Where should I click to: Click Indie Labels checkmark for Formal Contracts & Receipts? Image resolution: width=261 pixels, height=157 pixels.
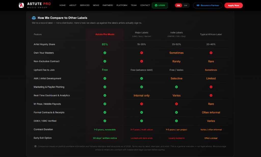pos(176,112)
